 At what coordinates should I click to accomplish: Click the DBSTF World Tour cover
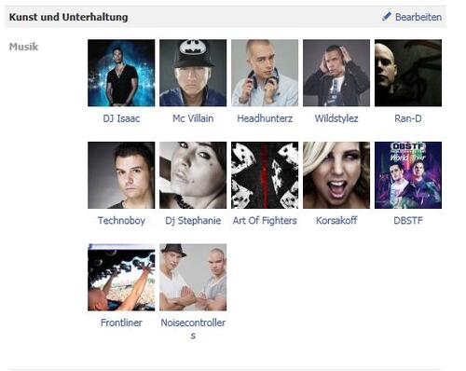[x=408, y=175]
